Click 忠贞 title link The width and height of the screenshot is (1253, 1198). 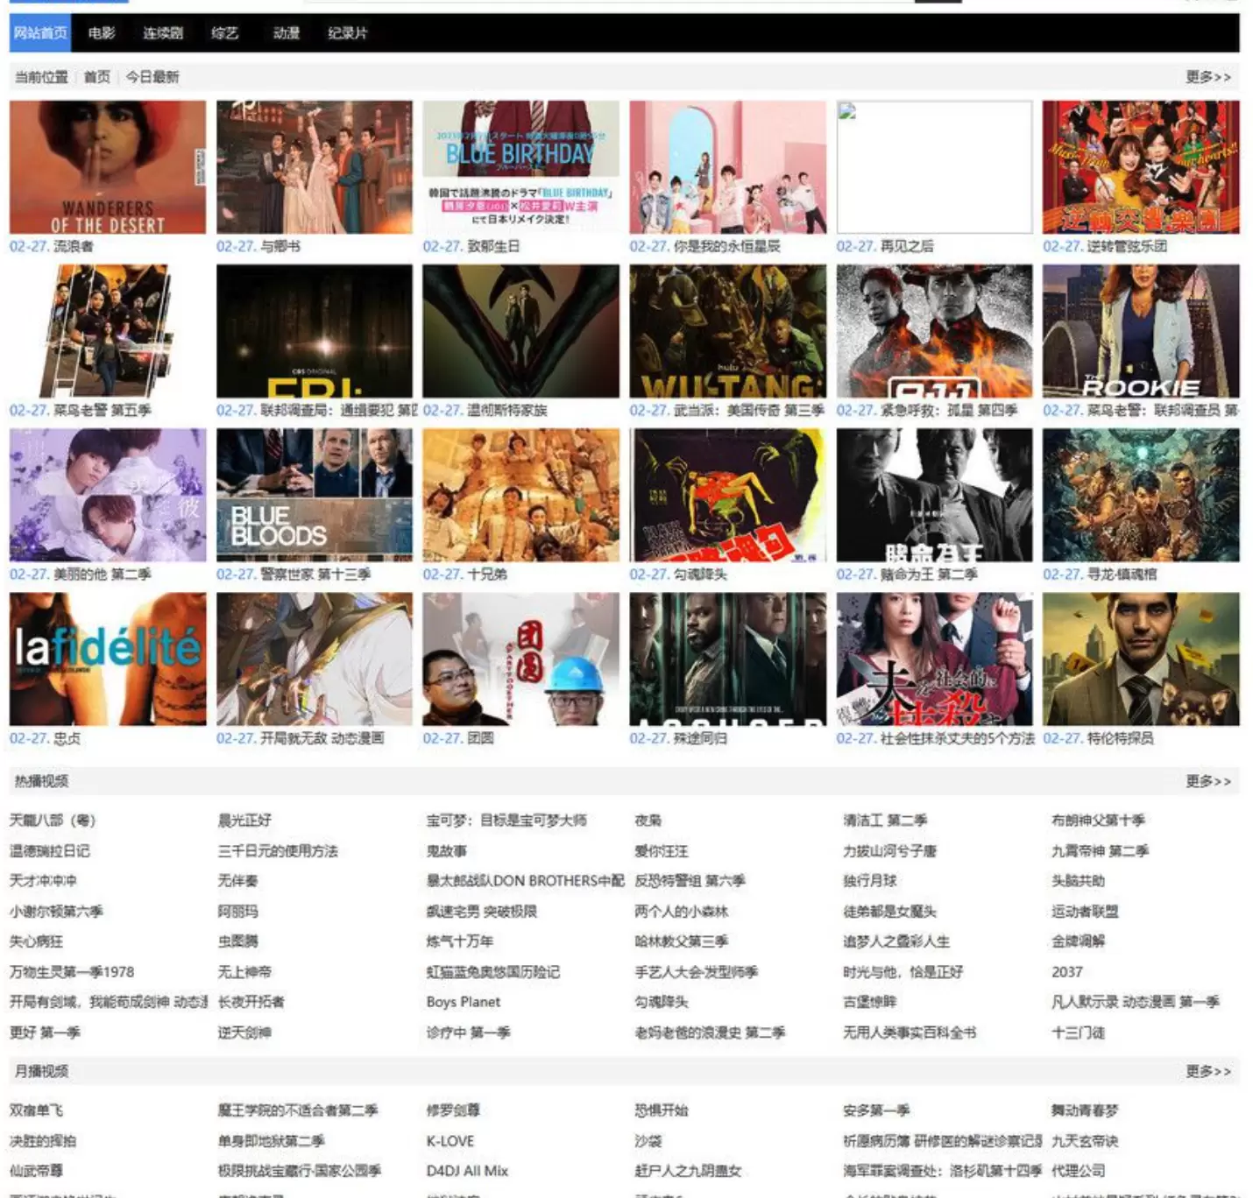67,738
